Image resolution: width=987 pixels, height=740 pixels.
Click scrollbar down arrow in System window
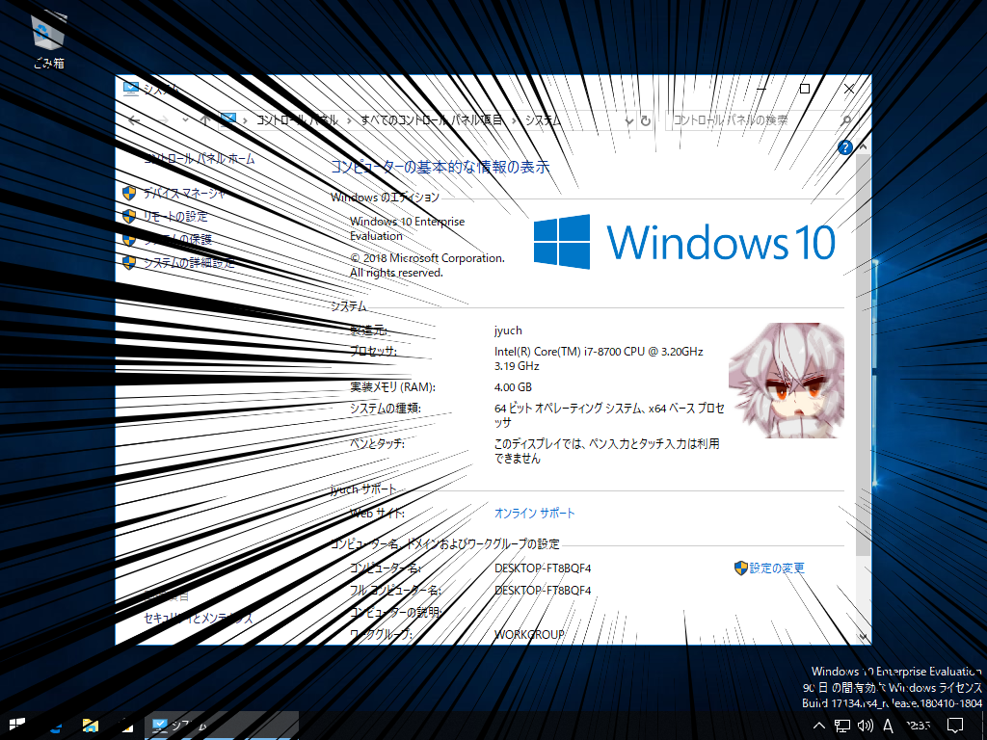click(863, 637)
